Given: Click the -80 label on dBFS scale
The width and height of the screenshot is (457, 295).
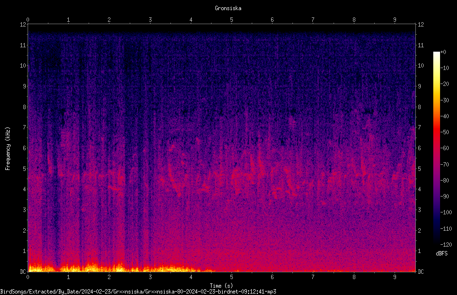Looking at the screenshot, I should tap(444, 180).
